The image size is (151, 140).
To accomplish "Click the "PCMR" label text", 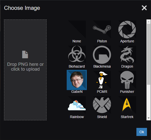I will click(102, 92).
